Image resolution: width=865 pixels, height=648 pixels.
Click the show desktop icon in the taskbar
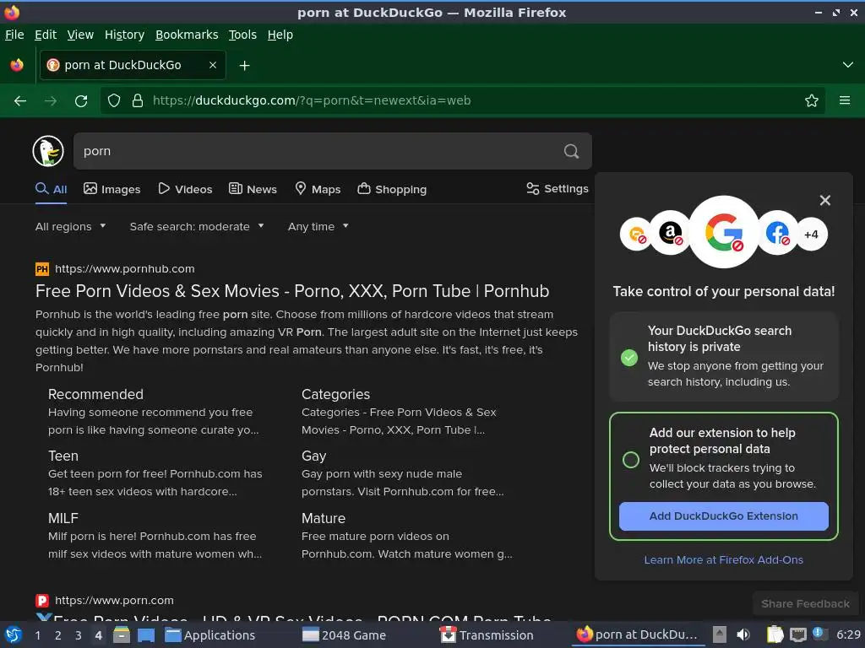(x=146, y=635)
